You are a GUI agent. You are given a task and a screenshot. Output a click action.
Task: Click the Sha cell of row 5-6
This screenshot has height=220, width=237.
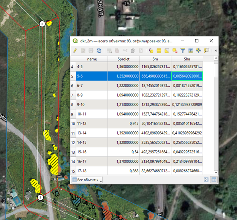click(187, 76)
